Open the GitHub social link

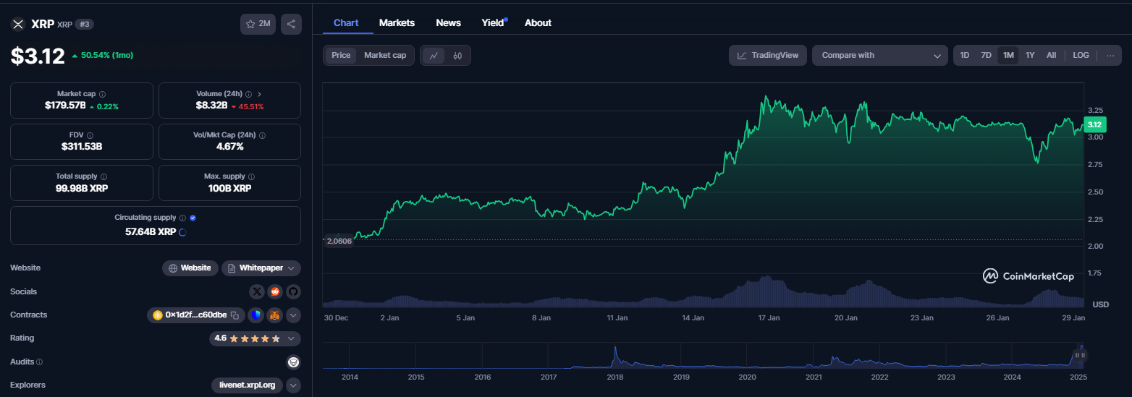(293, 291)
